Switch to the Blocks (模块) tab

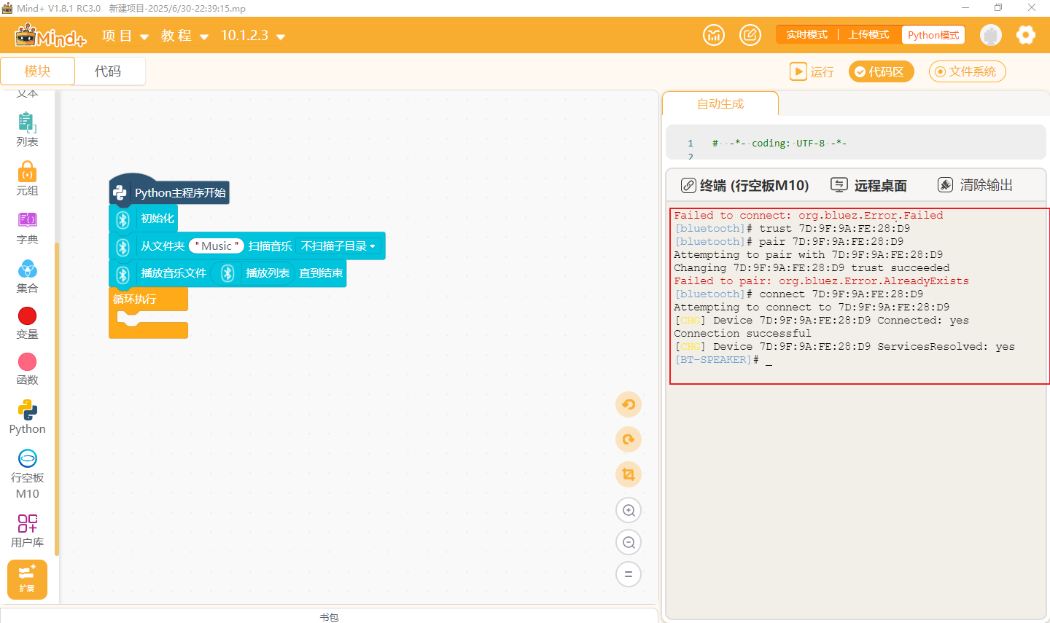click(x=37, y=71)
